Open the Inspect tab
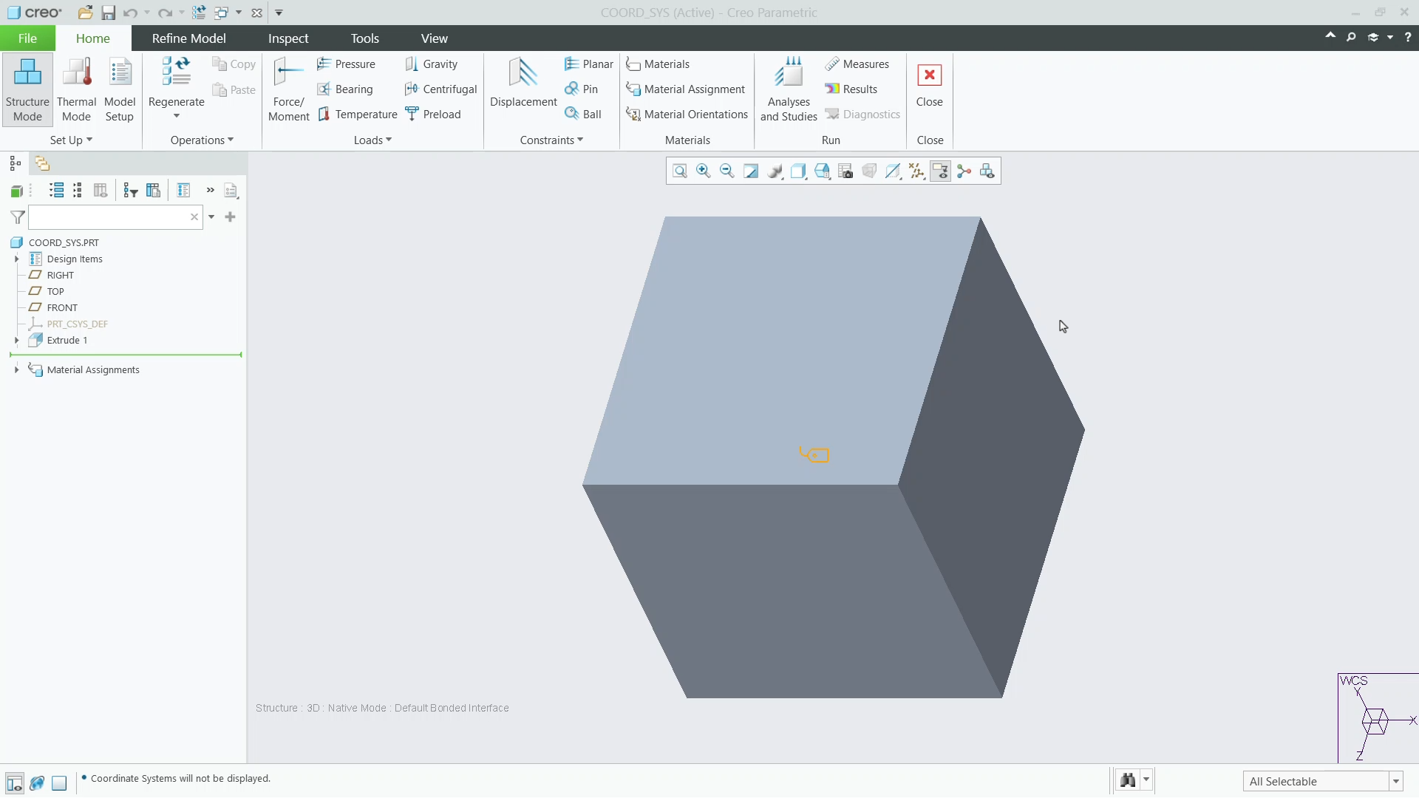The height and width of the screenshot is (798, 1419). 288,38
